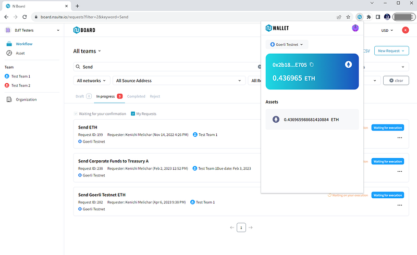Viewport: 417px width, 255px height.
Task: Click the New Request button
Action: (391, 51)
